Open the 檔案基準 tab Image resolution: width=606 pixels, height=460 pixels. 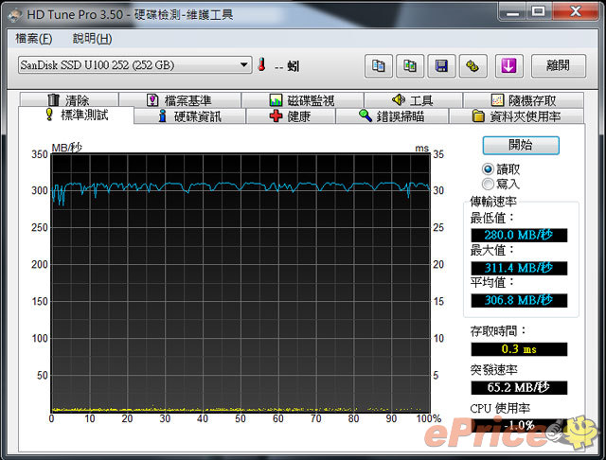180,100
